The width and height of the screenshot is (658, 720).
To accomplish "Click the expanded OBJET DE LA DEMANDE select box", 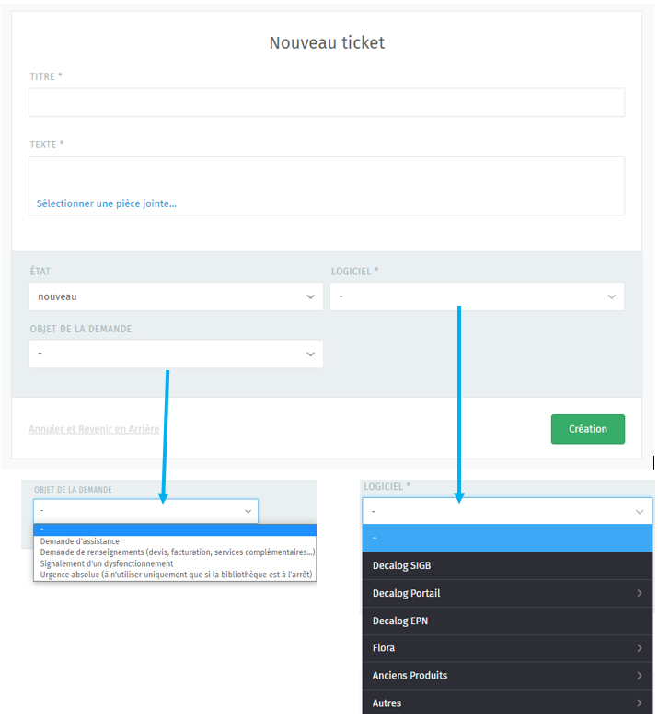I will pyautogui.click(x=145, y=511).
